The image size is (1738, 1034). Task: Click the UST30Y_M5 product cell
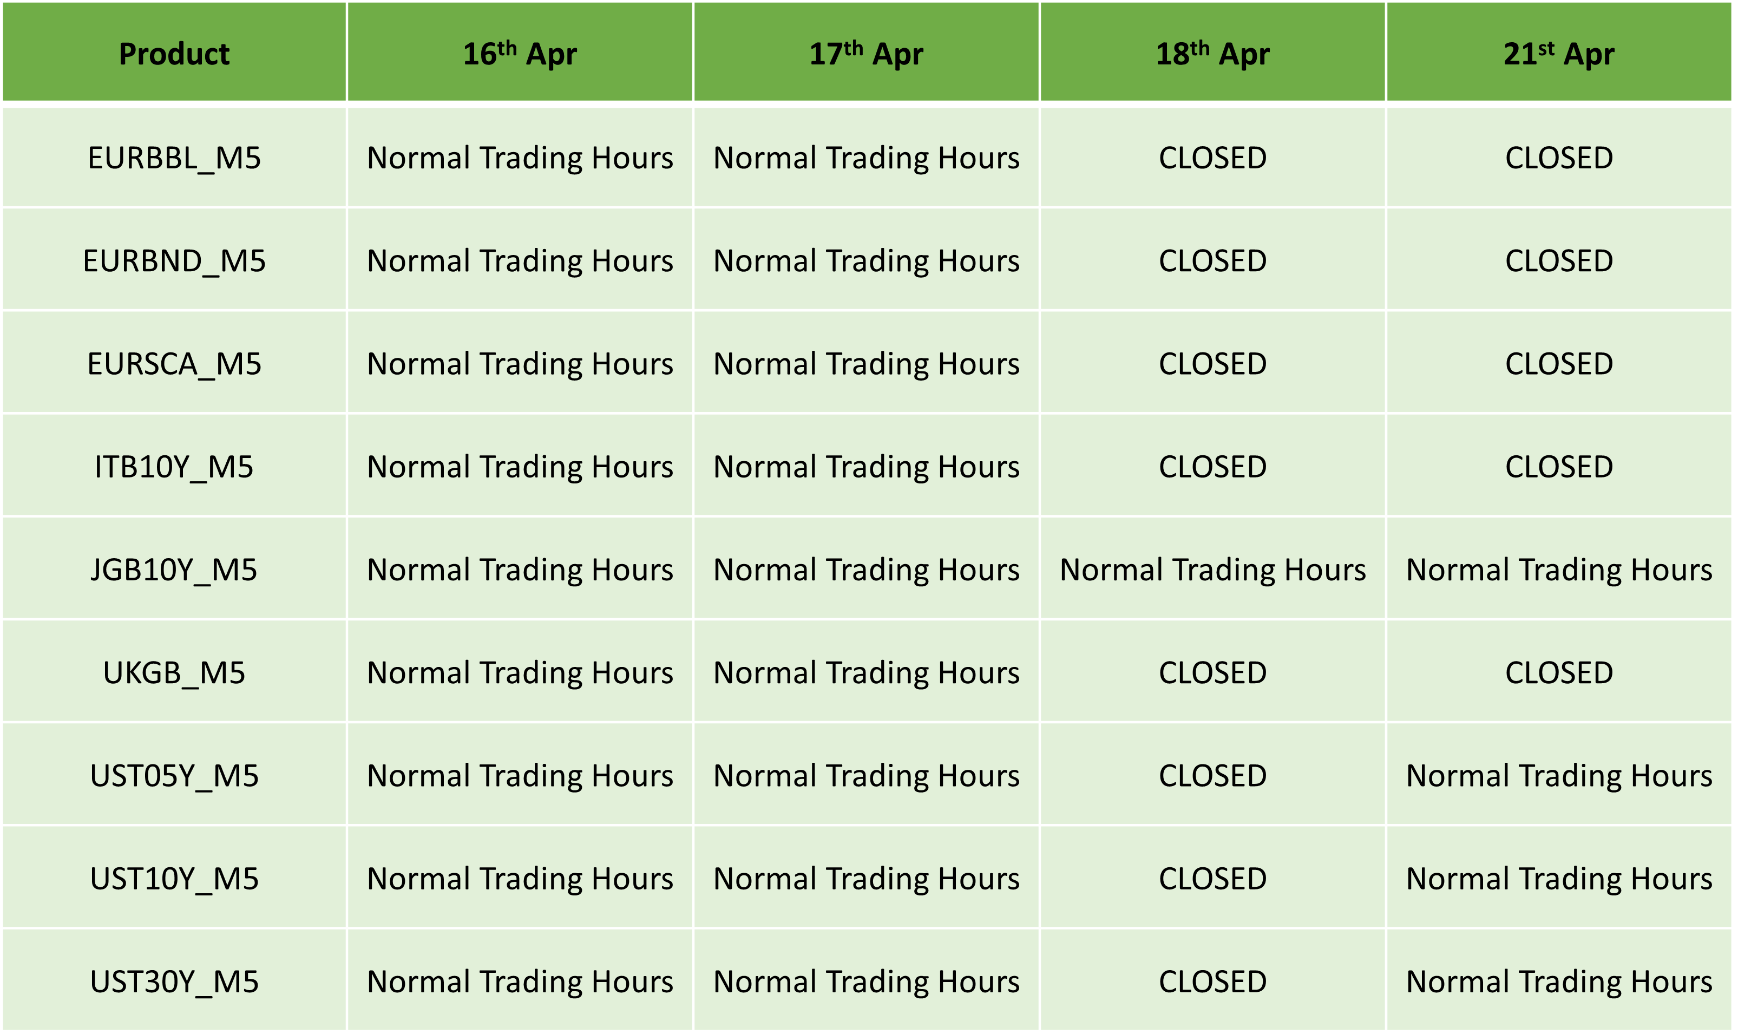(x=174, y=980)
